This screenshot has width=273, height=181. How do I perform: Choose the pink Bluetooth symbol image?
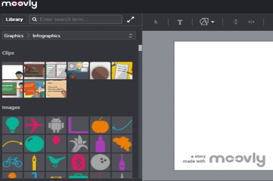78,162
